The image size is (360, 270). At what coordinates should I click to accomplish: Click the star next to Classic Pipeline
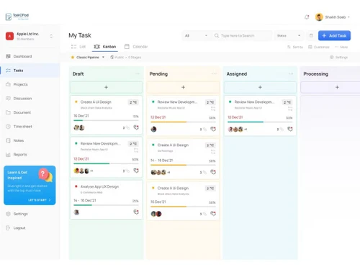(x=73, y=58)
